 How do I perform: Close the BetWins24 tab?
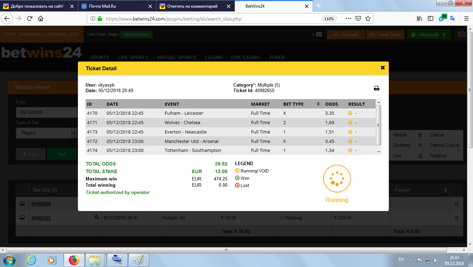(307, 6)
